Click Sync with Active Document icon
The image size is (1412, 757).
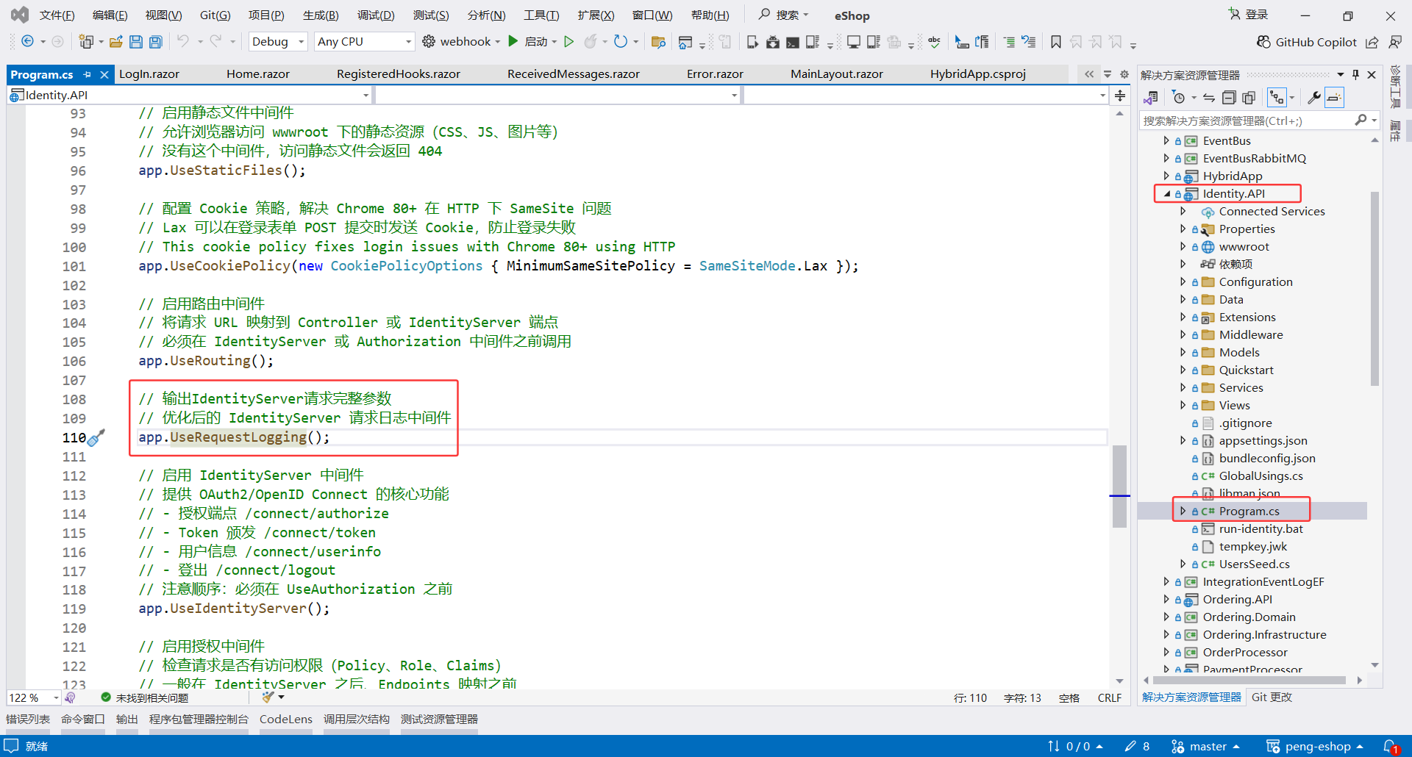[x=1209, y=98]
